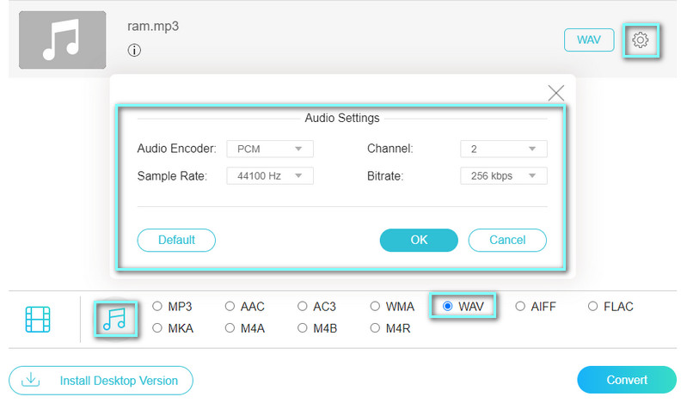687x403 pixels.
Task: Click the info icon below ram.mp3
Action: pos(134,51)
